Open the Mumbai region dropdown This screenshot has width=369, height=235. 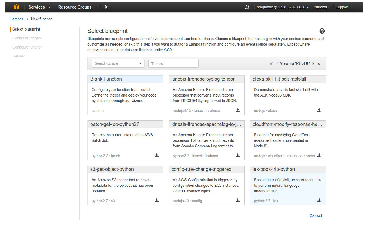[322, 7]
